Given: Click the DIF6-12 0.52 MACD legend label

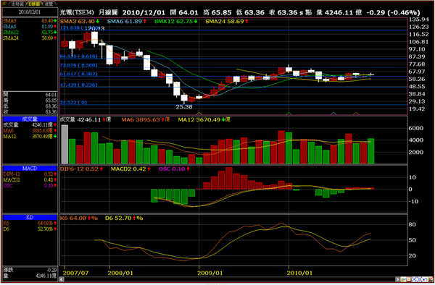Looking at the screenshot, I should (79, 169).
